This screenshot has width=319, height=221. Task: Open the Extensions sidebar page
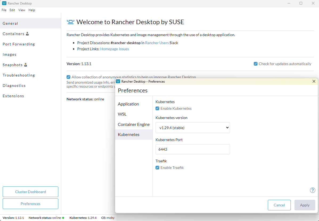pos(31,96)
